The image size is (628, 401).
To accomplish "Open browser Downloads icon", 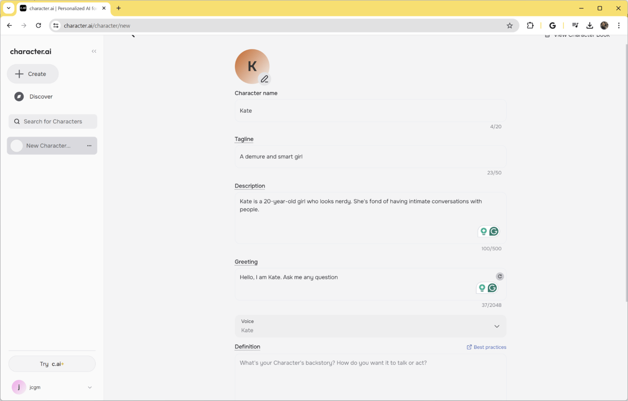I will coord(590,26).
